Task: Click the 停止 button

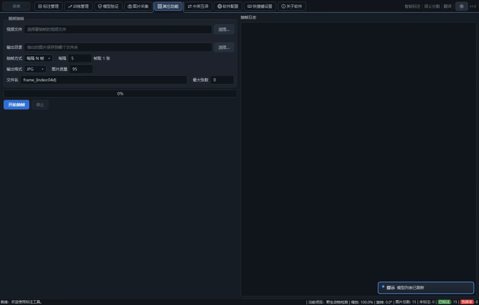Action: point(40,105)
